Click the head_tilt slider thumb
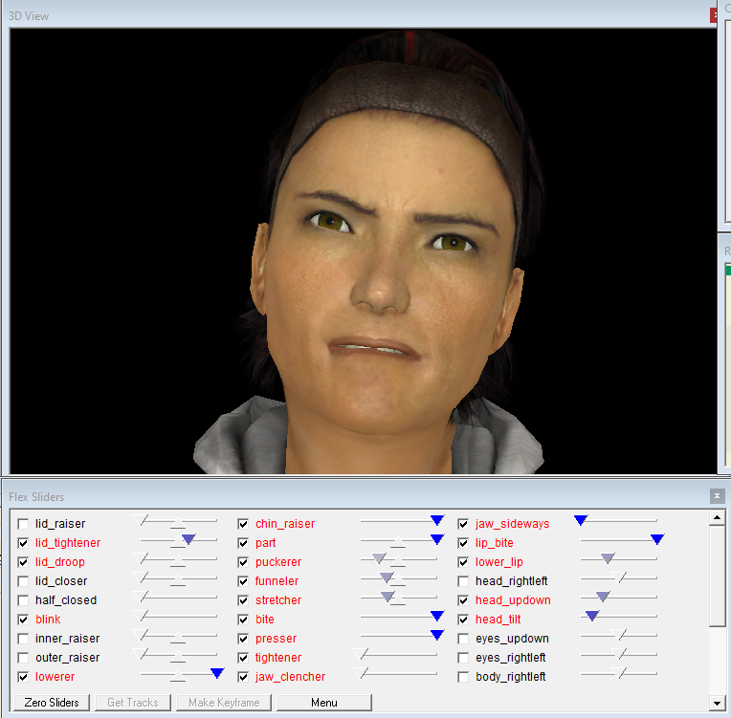This screenshot has width=731, height=718. 592,617
